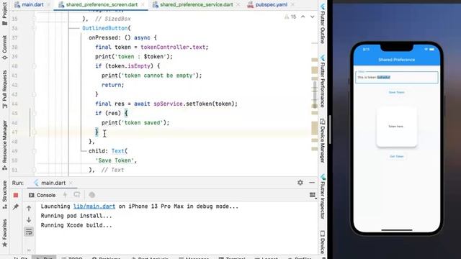Open the Favorites tool window

coord(5,233)
